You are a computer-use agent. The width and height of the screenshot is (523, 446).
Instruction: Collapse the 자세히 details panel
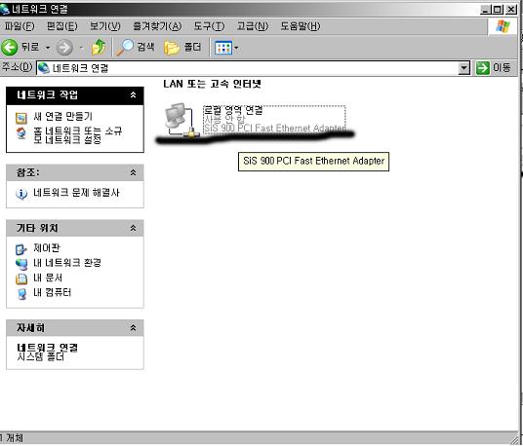[133, 328]
